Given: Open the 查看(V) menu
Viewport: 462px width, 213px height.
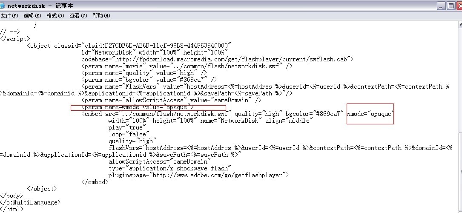Looking at the screenshot, I should coord(78,16).
